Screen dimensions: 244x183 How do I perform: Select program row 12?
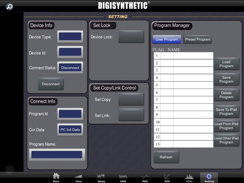pos(183,137)
